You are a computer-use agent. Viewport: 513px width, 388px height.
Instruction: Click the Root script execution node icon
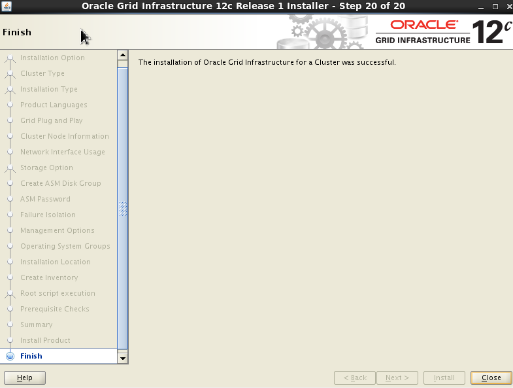pyautogui.click(x=10, y=294)
